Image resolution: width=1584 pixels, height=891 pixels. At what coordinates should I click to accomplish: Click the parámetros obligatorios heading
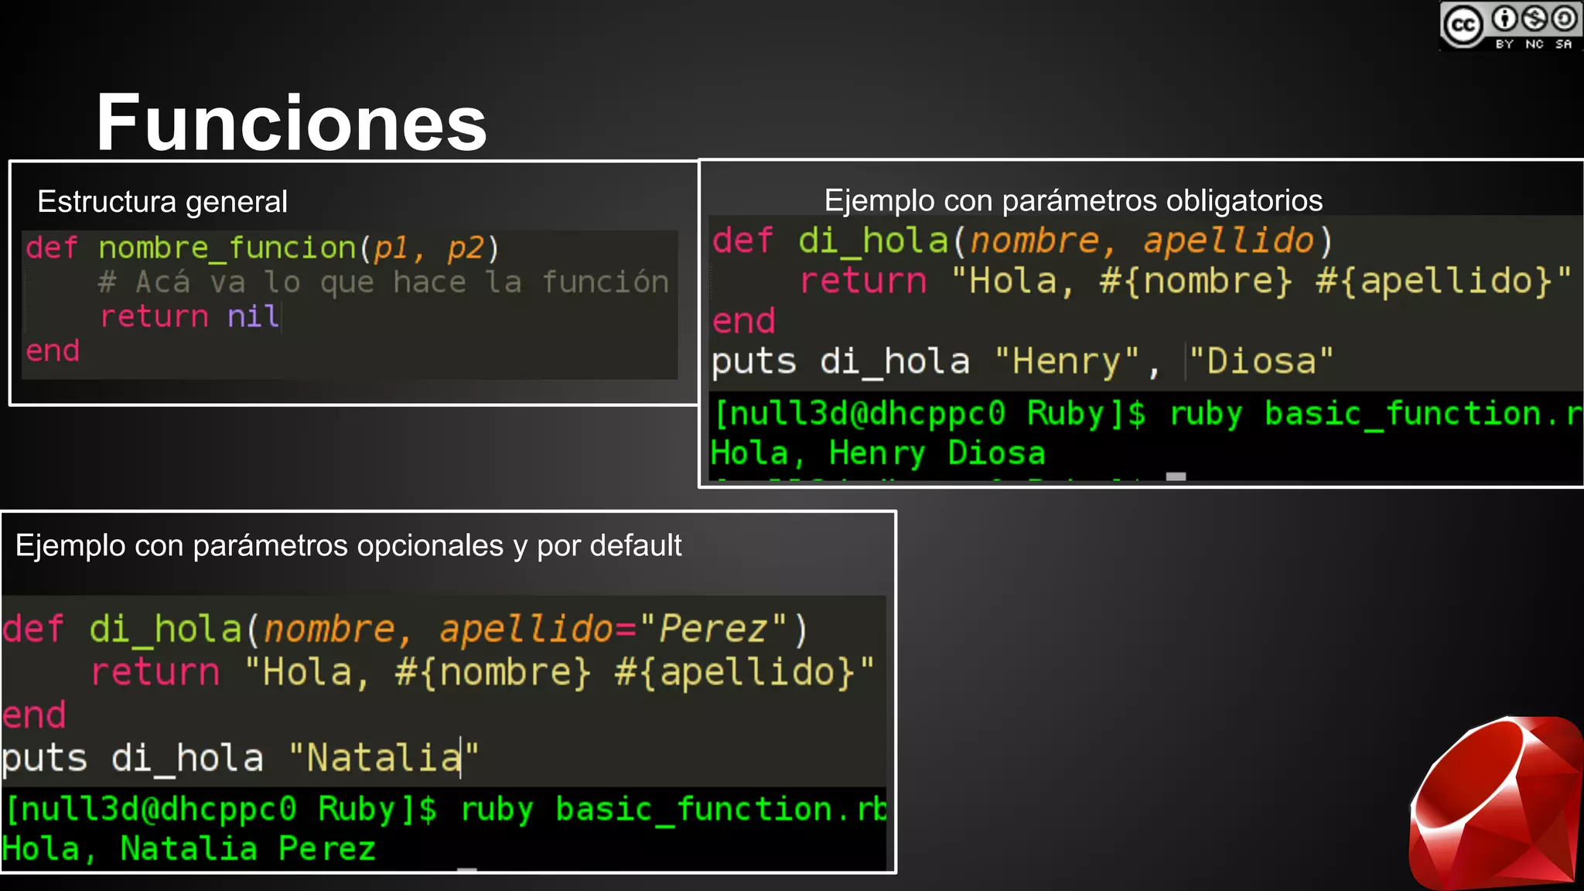pos(1073,200)
